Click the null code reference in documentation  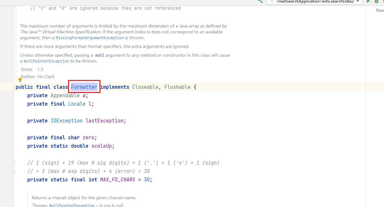coord(100,55)
